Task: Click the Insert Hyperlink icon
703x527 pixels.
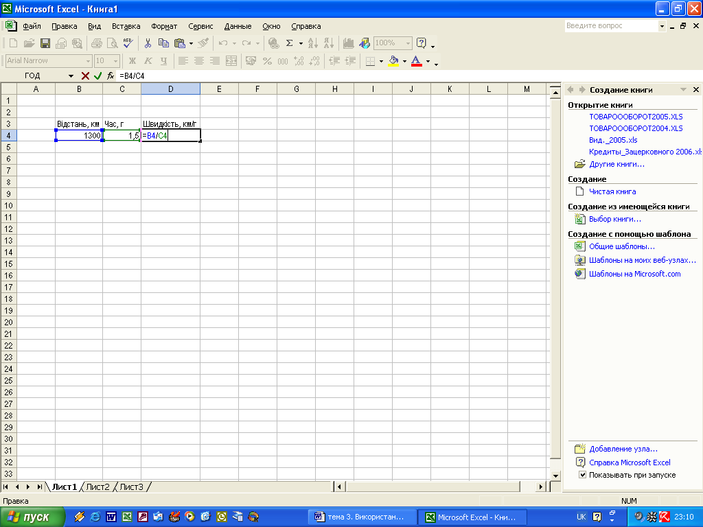Action: tap(273, 43)
